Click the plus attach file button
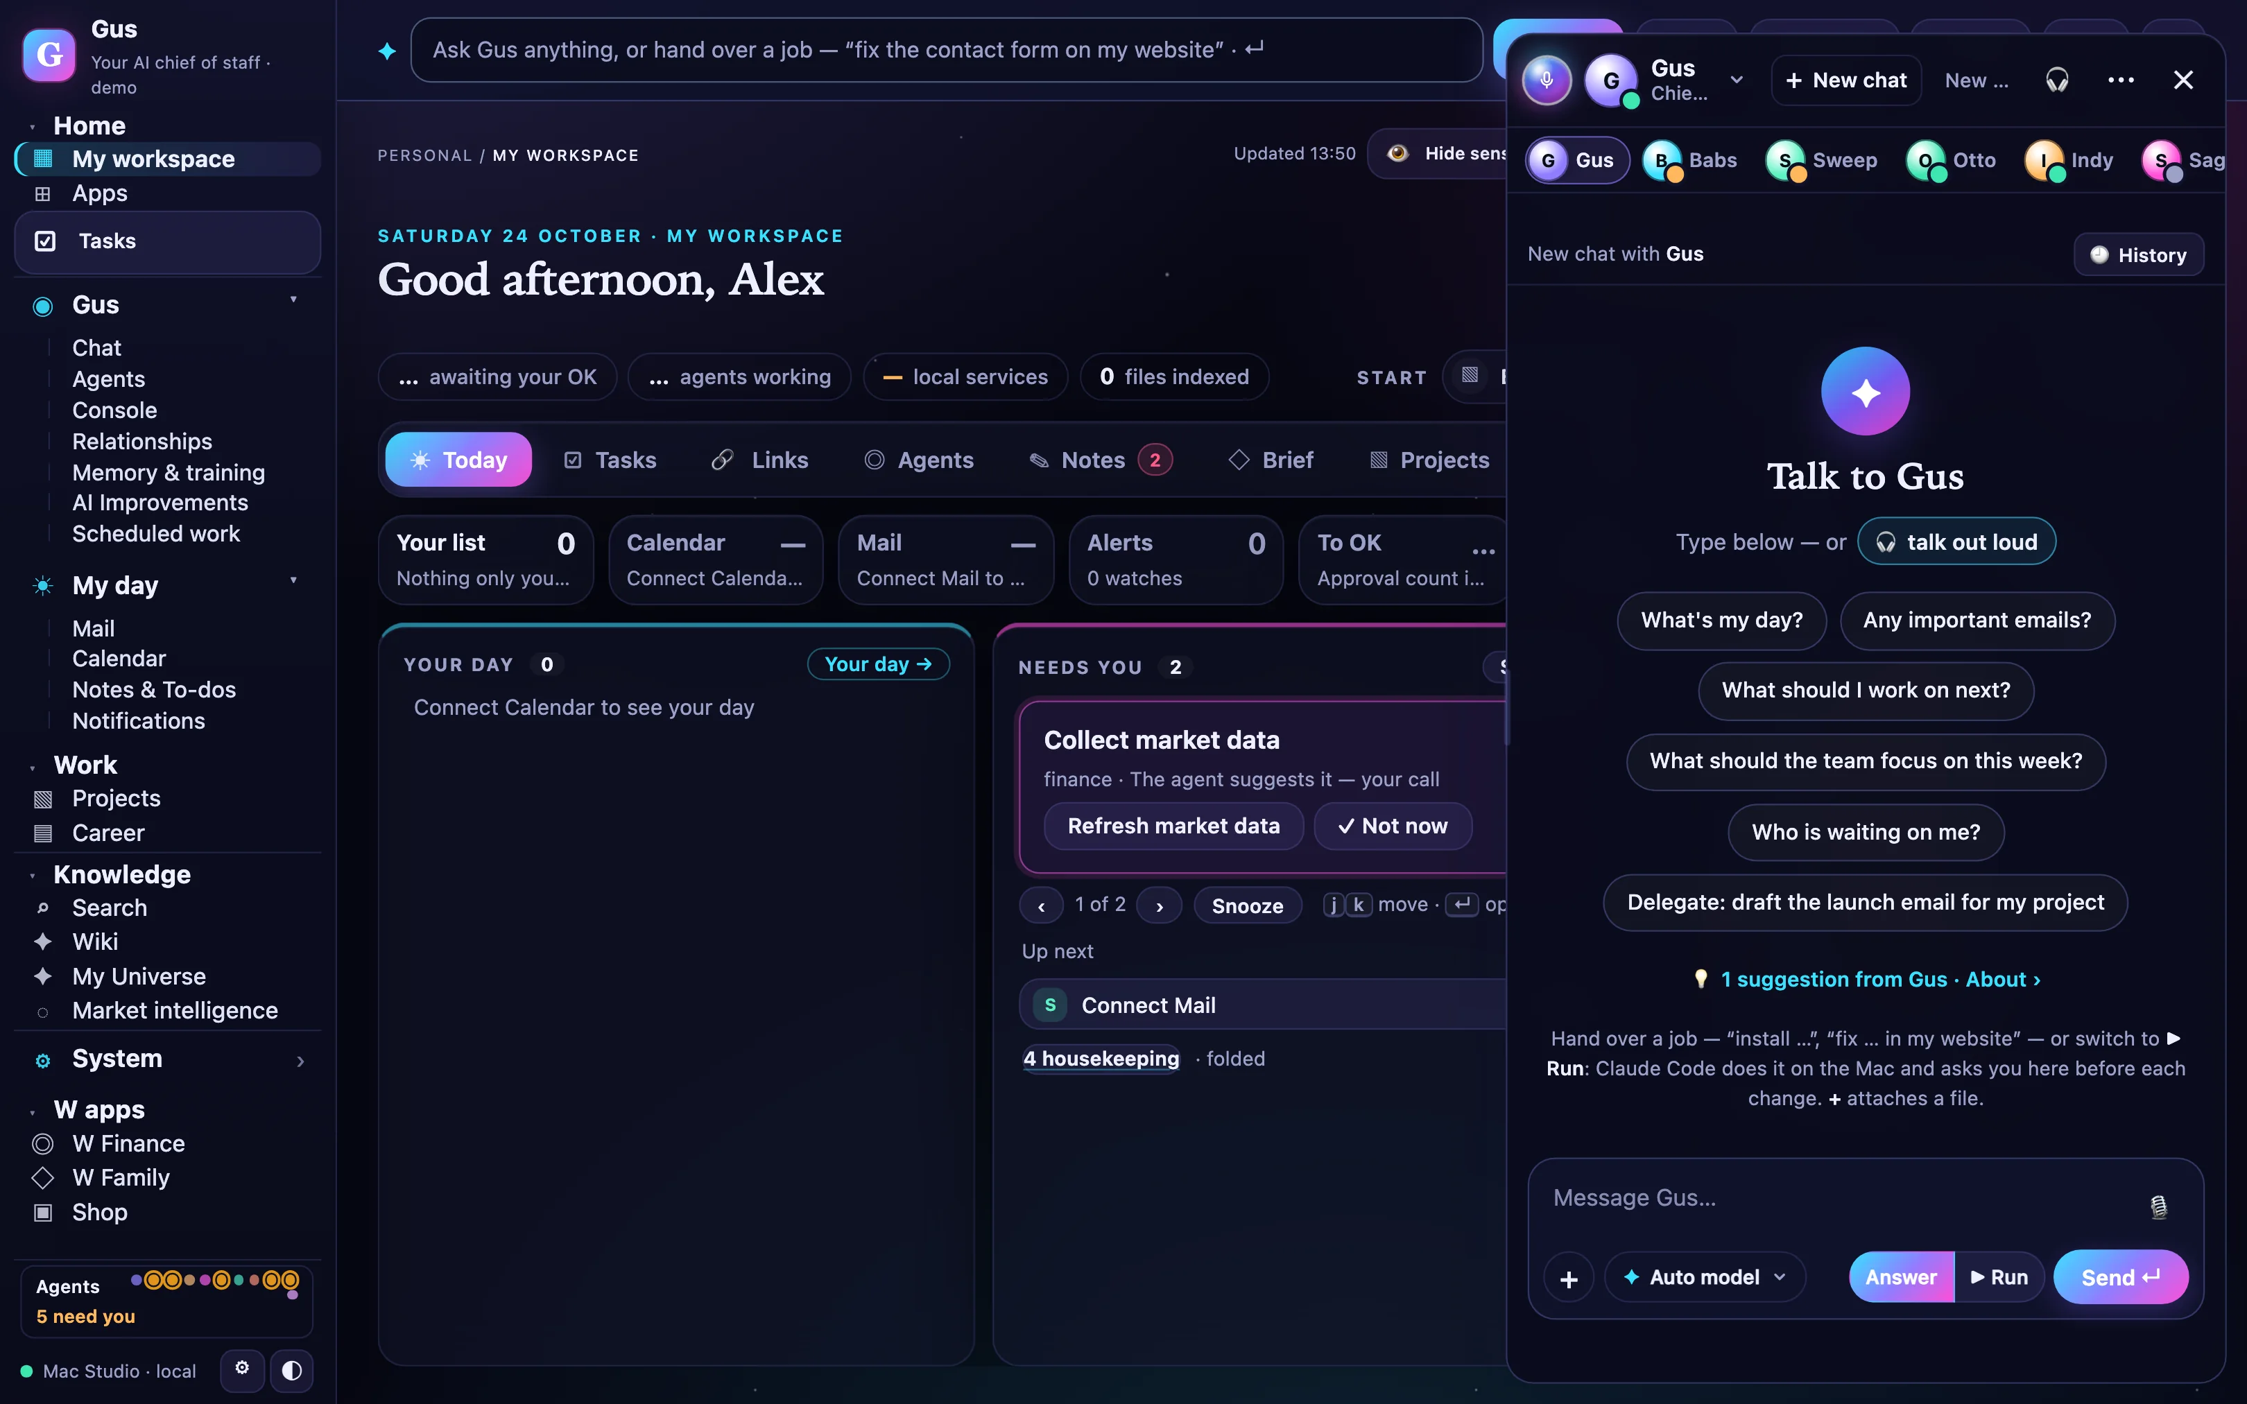This screenshot has width=2247, height=1404. tap(1569, 1278)
